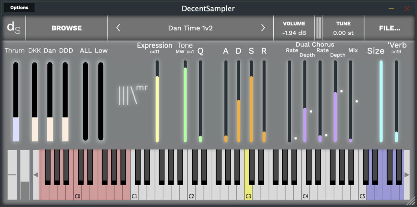Play the C0 key
This screenshot has width=417, height=207.
pos(77,193)
